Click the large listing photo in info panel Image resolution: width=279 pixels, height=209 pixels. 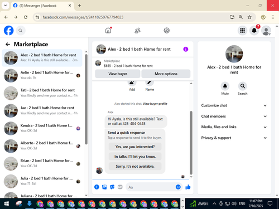[x=234, y=54]
